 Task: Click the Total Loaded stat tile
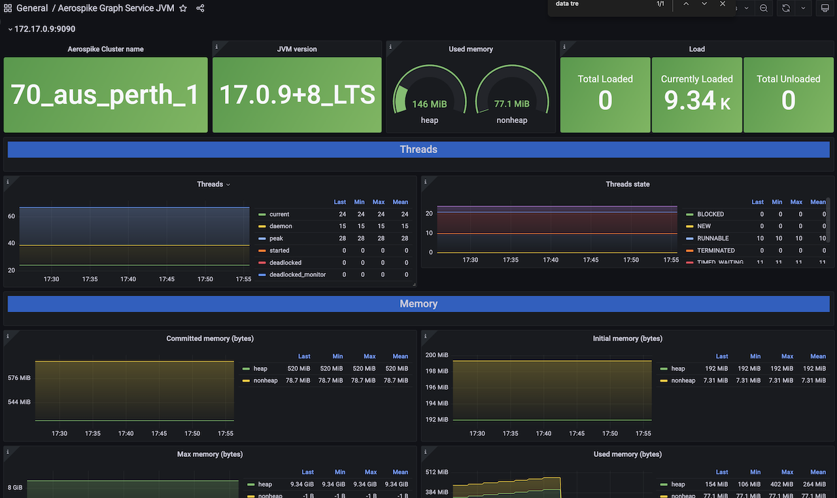point(606,95)
